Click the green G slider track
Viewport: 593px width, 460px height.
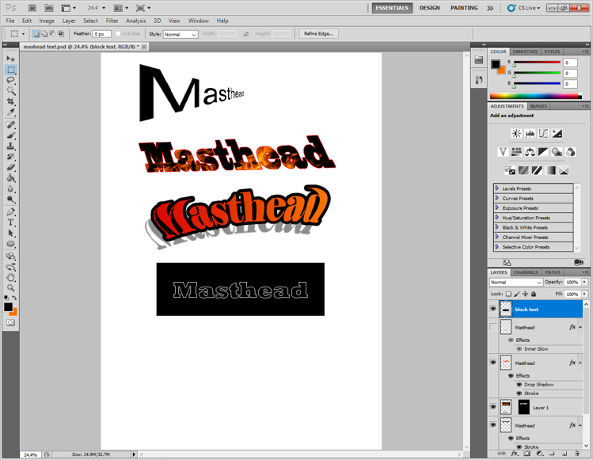point(537,73)
